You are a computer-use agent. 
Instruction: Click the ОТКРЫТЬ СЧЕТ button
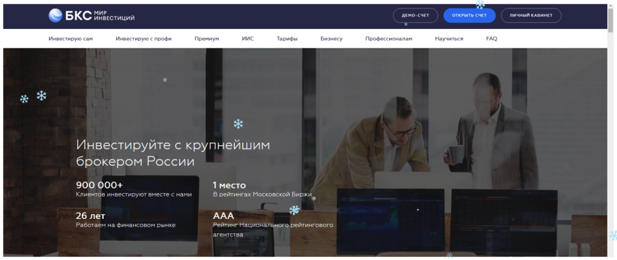point(469,15)
